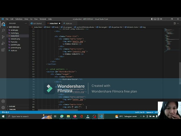Click the vertical editor scrollbar
The height and width of the screenshot is (136, 181).
click(180, 73)
